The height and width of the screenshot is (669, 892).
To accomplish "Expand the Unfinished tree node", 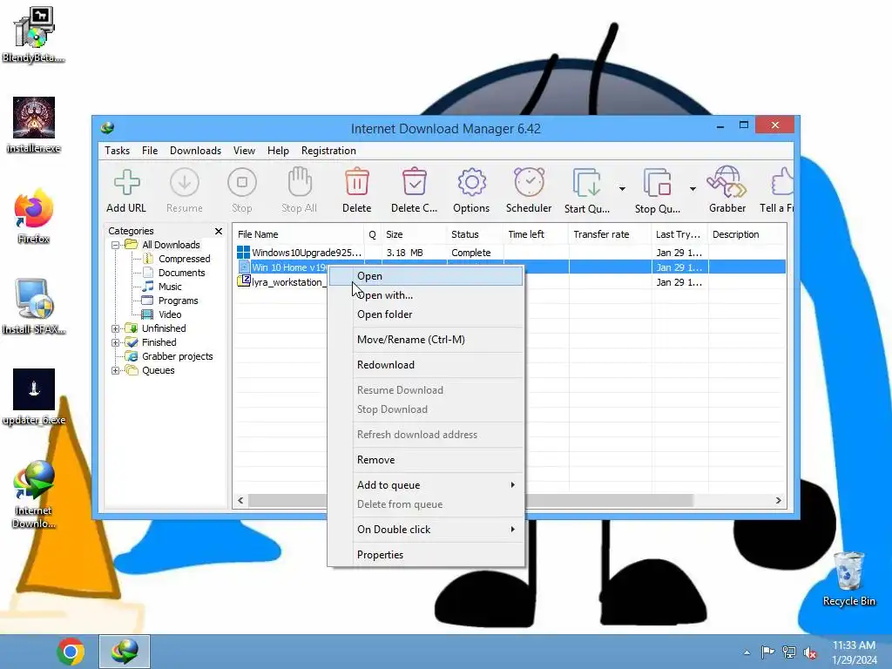I will [x=116, y=328].
